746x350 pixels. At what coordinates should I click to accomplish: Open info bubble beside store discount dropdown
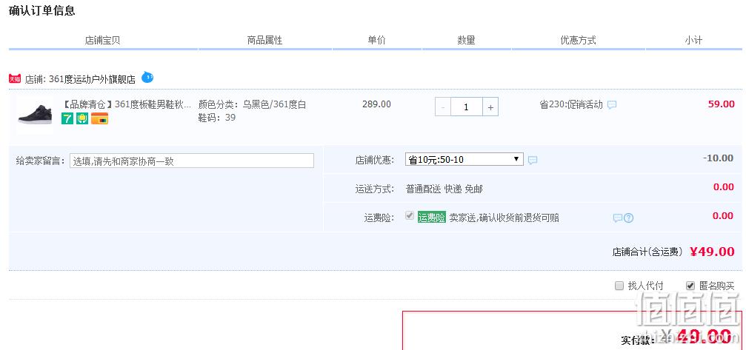tap(533, 161)
